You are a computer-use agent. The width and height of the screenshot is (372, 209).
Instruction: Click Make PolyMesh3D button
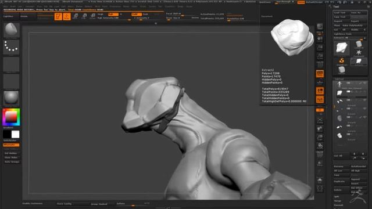[x=355, y=26]
